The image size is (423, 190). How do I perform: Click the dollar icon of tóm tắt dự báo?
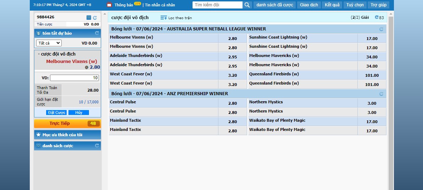(38, 33)
